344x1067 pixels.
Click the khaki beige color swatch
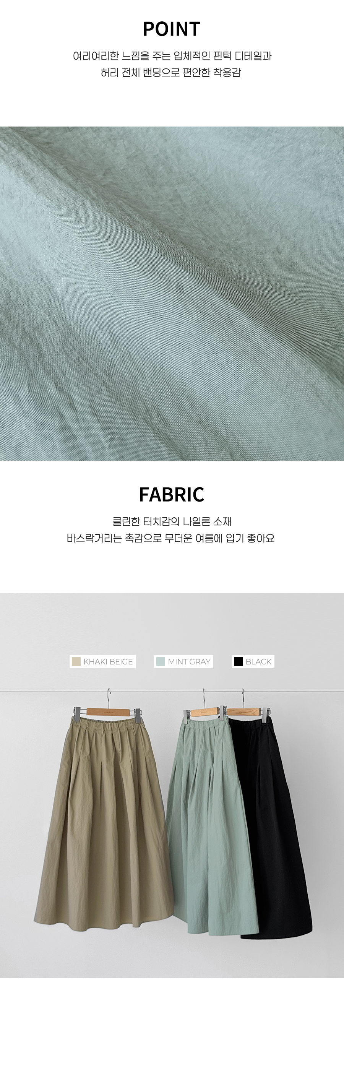76,661
